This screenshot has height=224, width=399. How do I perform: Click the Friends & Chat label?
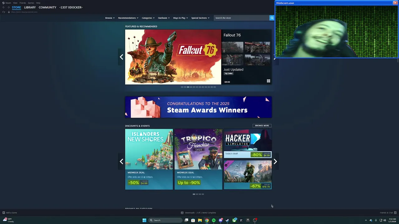coord(386,213)
